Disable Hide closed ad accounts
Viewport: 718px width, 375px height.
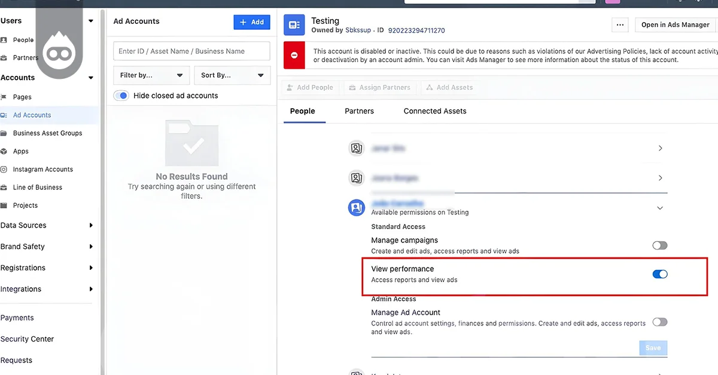[x=121, y=94]
